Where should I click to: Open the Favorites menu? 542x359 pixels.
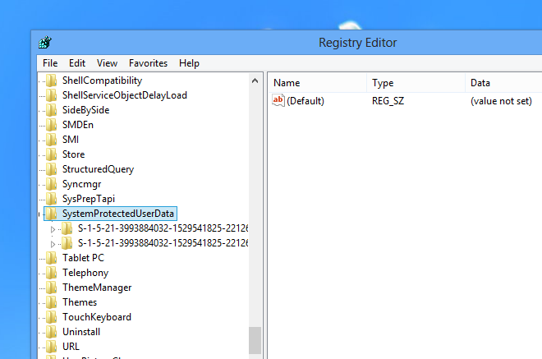click(x=148, y=63)
